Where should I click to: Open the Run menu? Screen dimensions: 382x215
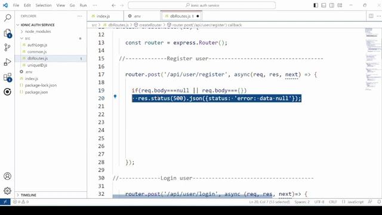click(x=83, y=5)
